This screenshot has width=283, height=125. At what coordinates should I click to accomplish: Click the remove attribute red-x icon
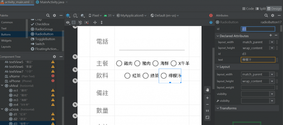pyautogui.click(x=87, y=23)
